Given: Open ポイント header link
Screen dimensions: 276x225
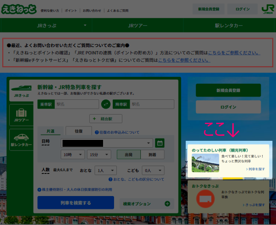Looking at the screenshot, I should click(x=71, y=11).
